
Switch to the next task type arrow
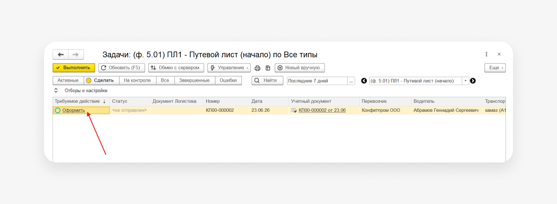point(473,80)
